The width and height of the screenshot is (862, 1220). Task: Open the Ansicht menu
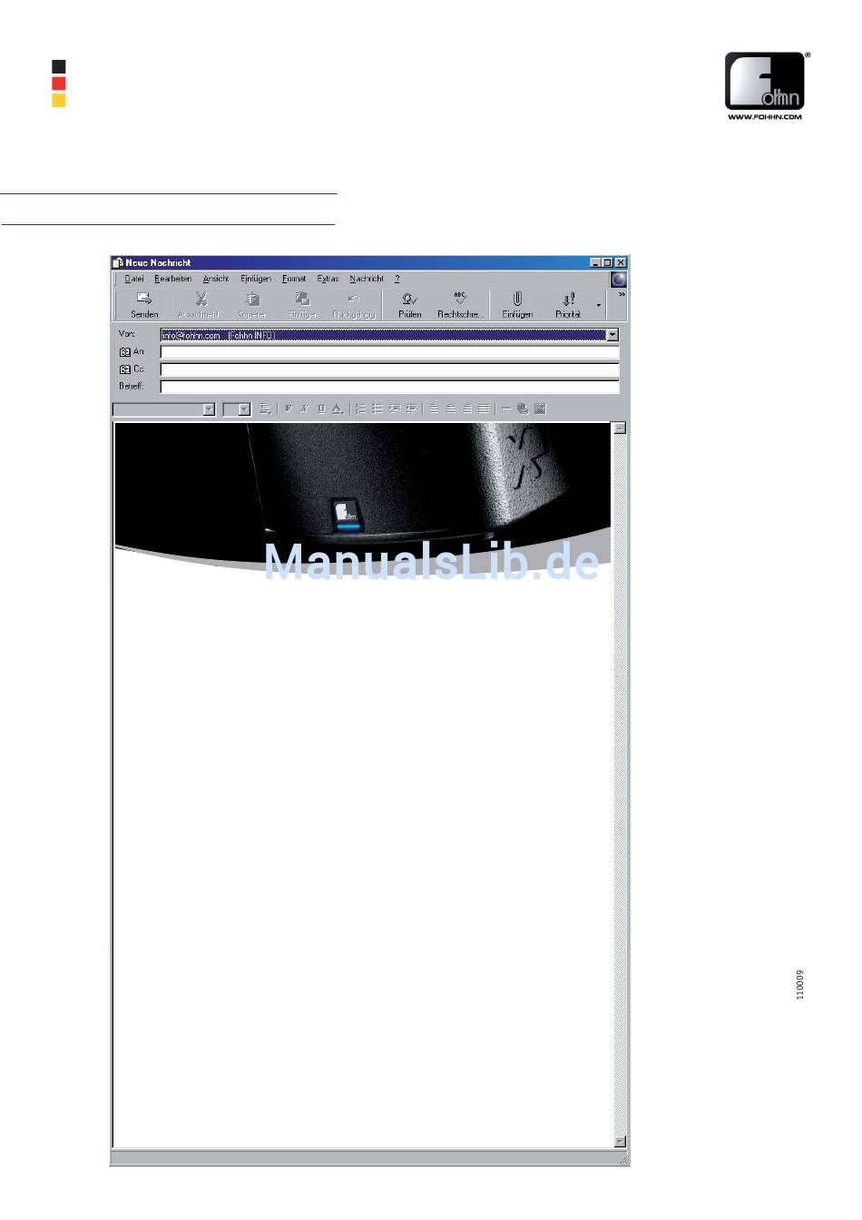click(216, 279)
